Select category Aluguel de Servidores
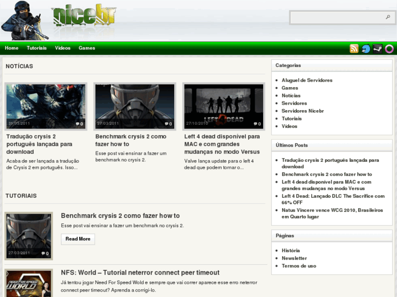Image resolution: width=397 pixels, height=297 pixels. [307, 80]
